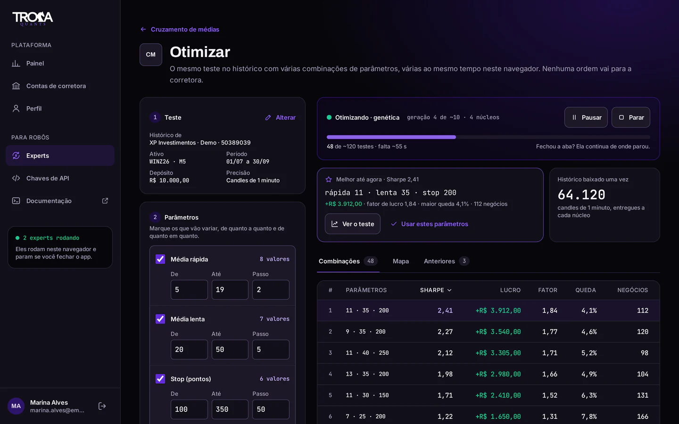This screenshot has width=679, height=424.
Task: Click the Troia Quants logo
Action: pos(33,18)
